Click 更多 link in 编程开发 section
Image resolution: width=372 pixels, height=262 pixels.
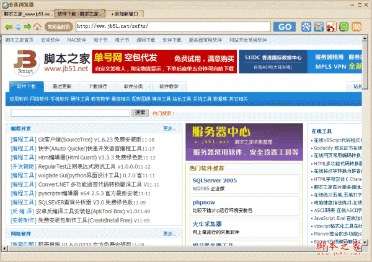click(169, 129)
